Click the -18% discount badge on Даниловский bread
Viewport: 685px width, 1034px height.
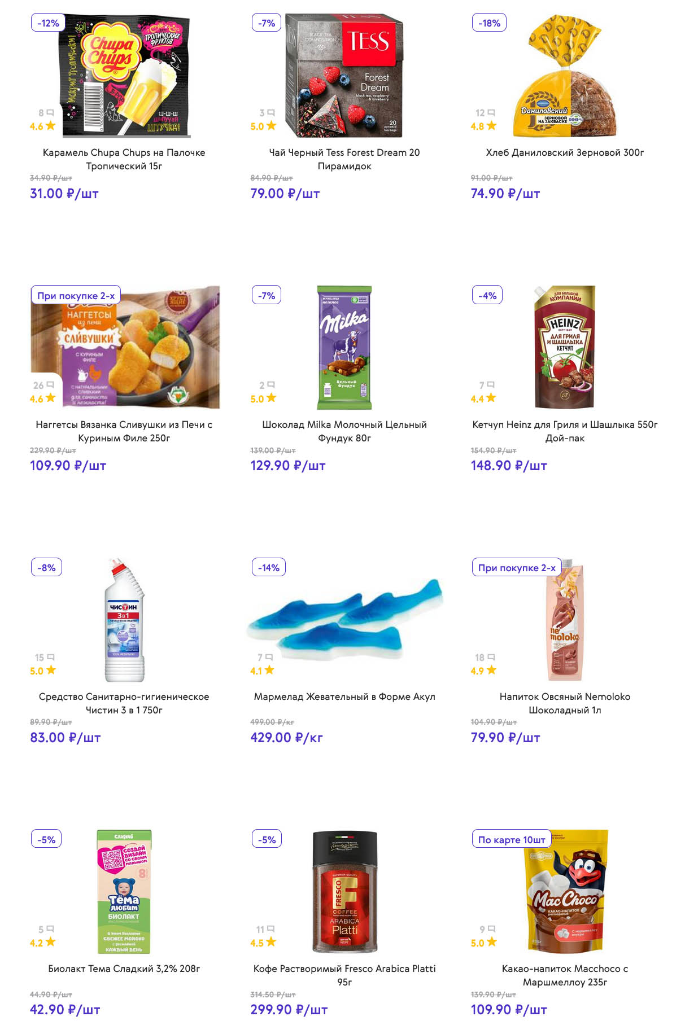pos(489,23)
